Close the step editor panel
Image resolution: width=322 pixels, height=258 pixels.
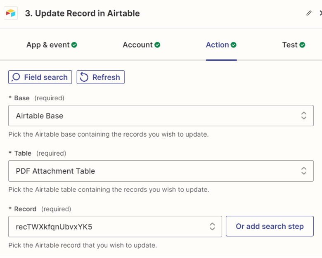tap(321, 13)
